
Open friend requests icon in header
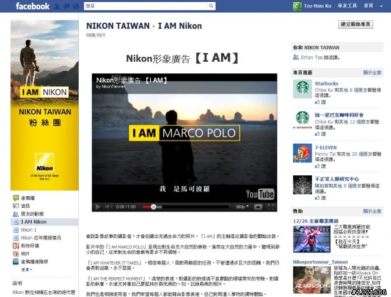click(x=57, y=6)
